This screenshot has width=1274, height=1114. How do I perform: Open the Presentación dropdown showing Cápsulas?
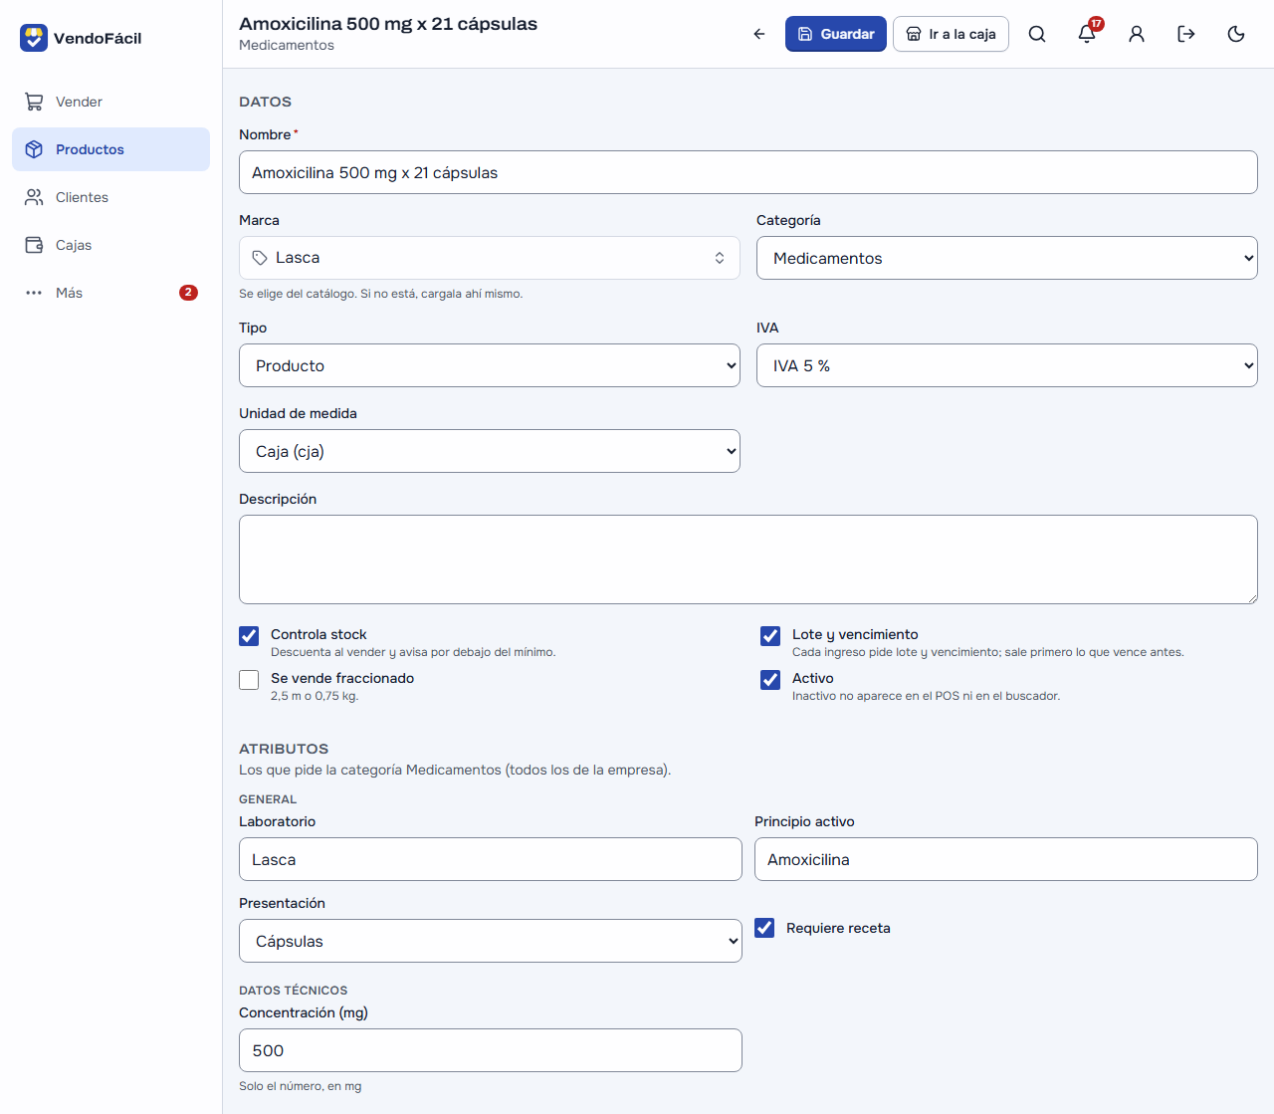click(x=491, y=941)
